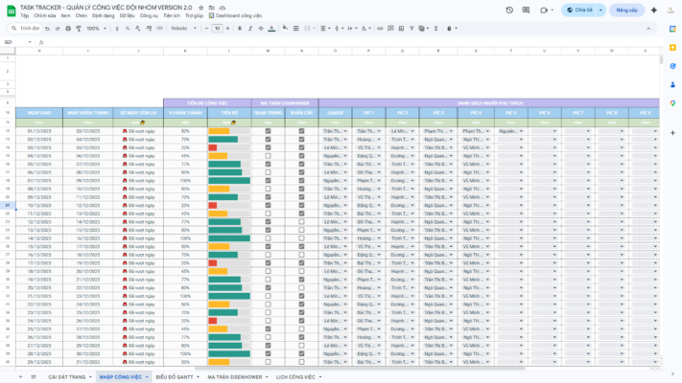Open PIC 3 dropdown in 05/12/2025 row
The height and width of the screenshot is (383, 682).
pos(451,164)
